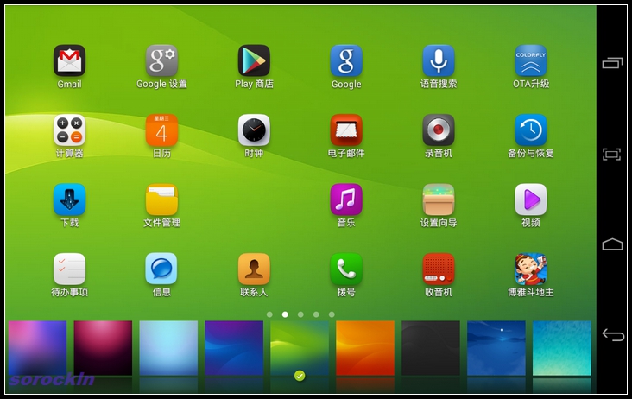Open the 信息 messaging app

(x=161, y=269)
